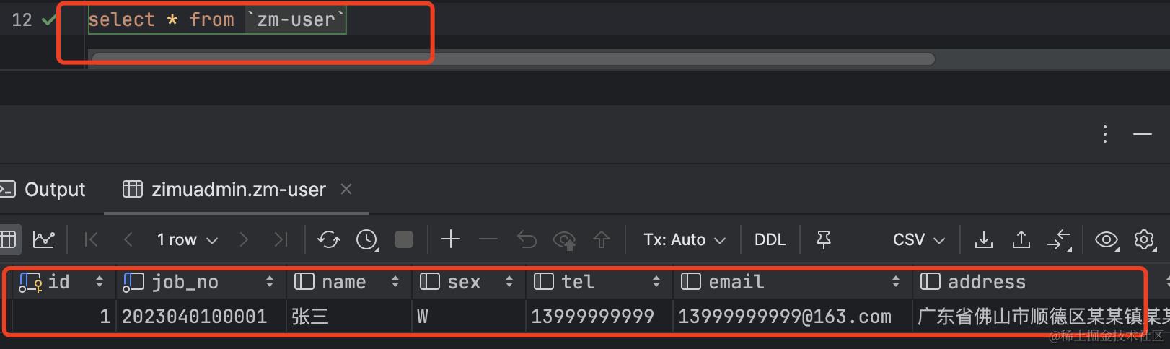Click the DDL button
The width and height of the screenshot is (1170, 349).
tap(770, 239)
